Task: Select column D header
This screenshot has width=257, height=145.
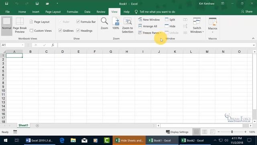Action: [63, 52]
